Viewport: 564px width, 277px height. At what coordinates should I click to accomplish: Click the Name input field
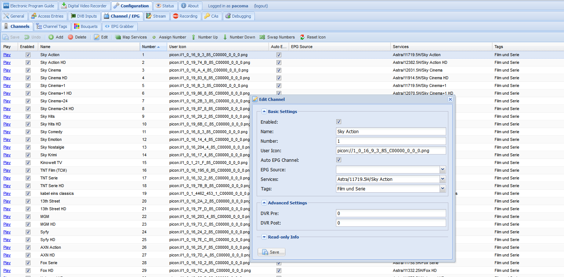pos(391,131)
